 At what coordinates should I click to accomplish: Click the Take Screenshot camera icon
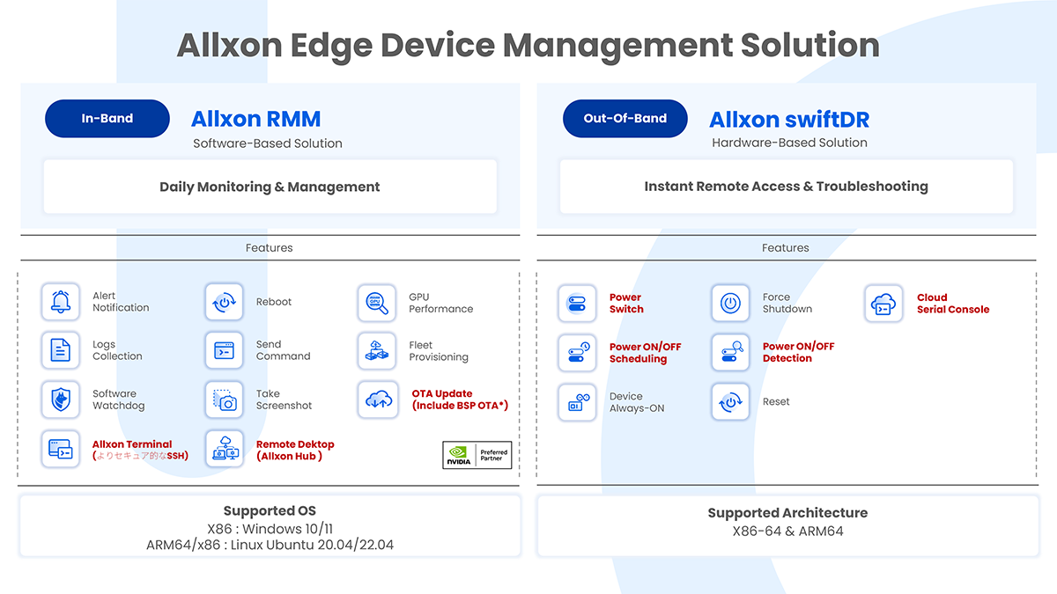225,400
